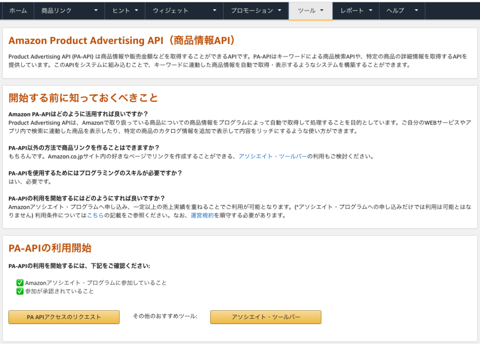Click the アソシエイト・ツールバー text link

(x=273, y=156)
